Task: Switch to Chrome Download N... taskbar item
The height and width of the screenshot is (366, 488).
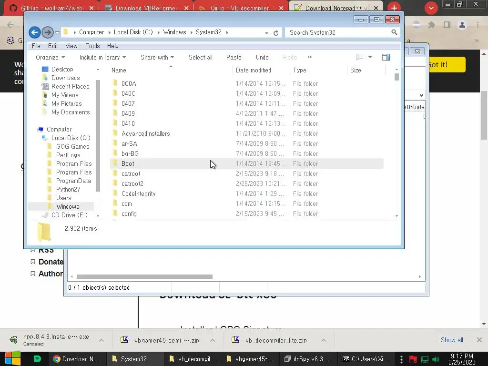Action: 77,359
